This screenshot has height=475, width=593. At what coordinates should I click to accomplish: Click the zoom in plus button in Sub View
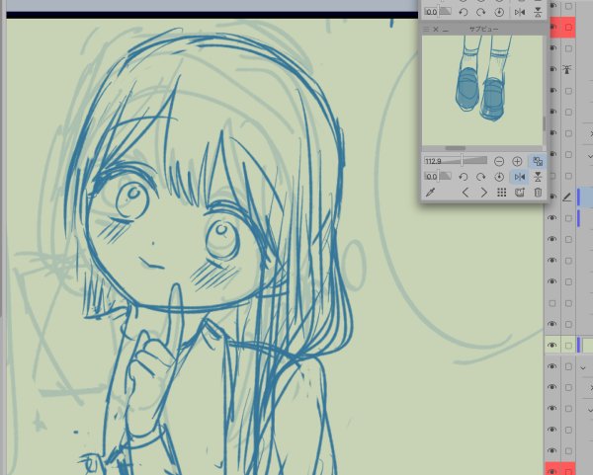tap(517, 160)
